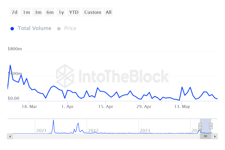The height and width of the screenshot is (150, 225).
Task: Select the 1m time range
Action: pyautogui.click(x=26, y=12)
